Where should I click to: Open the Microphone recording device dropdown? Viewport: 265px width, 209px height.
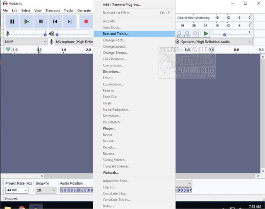(74, 41)
